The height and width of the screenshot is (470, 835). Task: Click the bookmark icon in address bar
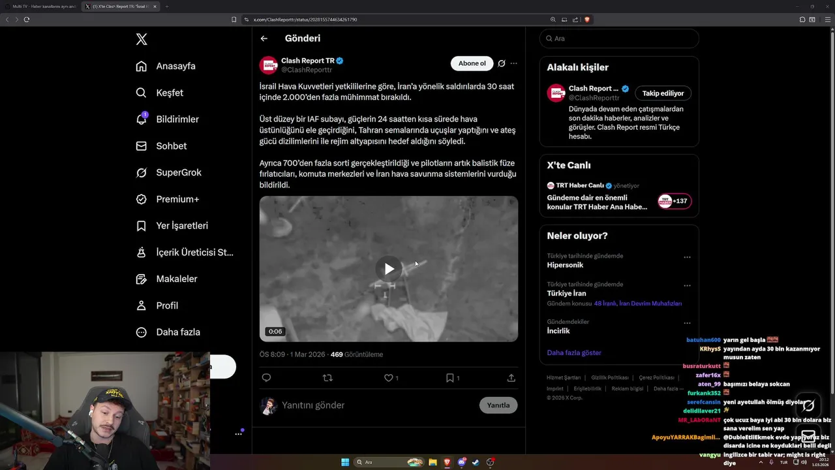click(x=234, y=20)
